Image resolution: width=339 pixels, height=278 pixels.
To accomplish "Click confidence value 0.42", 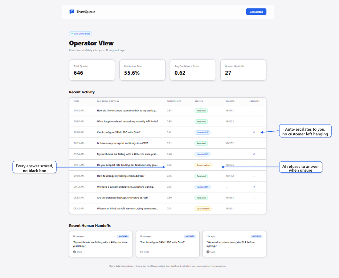I will coord(169,132).
